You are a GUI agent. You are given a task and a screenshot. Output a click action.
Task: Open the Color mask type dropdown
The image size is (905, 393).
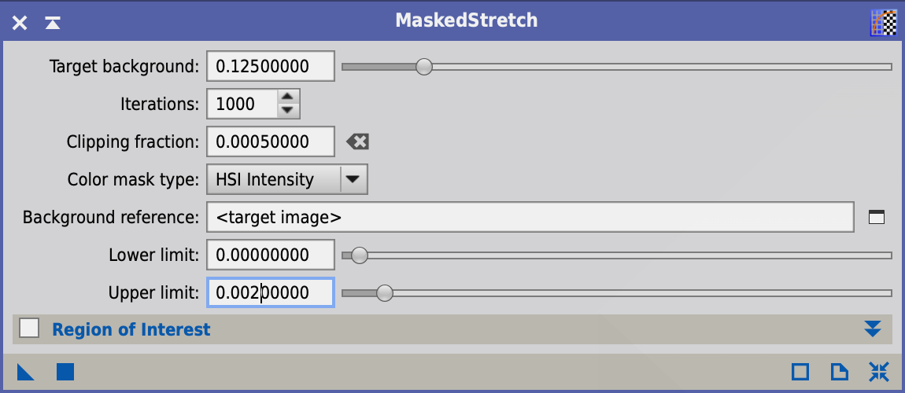[287, 180]
